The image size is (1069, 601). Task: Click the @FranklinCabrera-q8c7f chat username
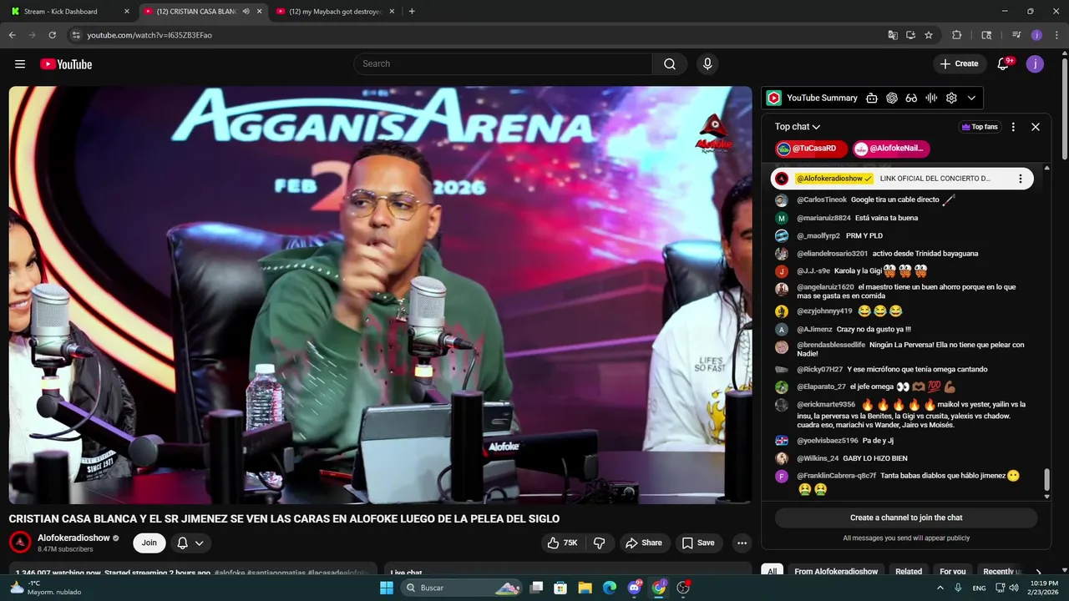point(836,476)
